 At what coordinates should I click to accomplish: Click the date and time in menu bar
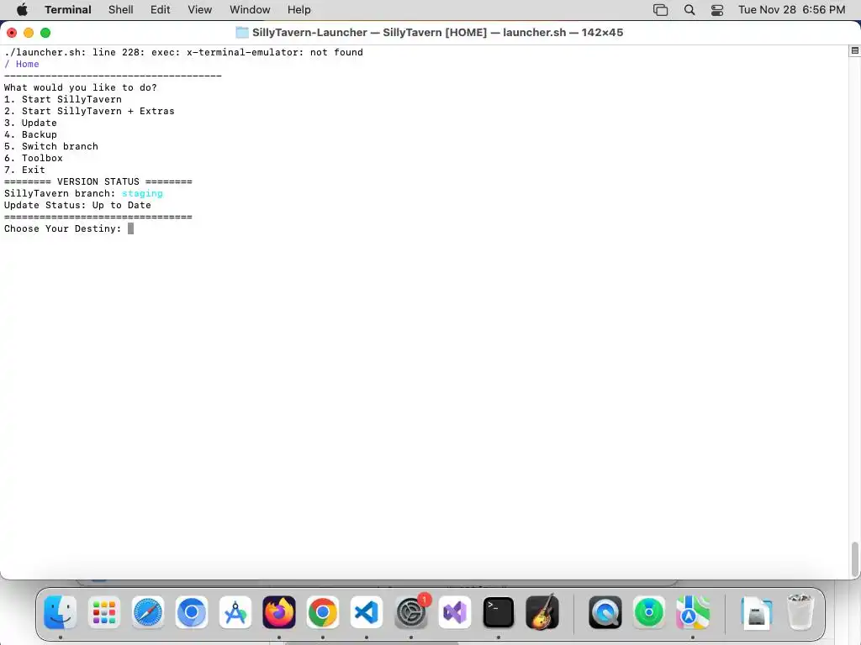[x=792, y=10]
